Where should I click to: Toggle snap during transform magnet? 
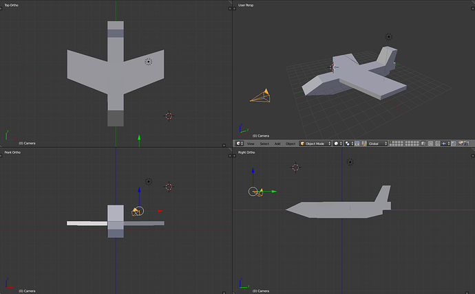pyautogui.click(x=438, y=144)
